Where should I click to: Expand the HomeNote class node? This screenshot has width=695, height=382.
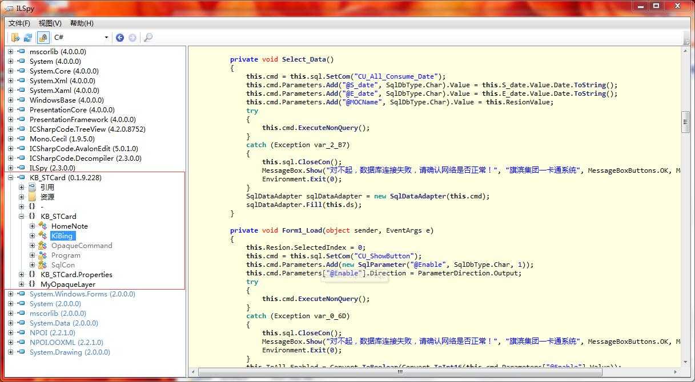tap(33, 226)
